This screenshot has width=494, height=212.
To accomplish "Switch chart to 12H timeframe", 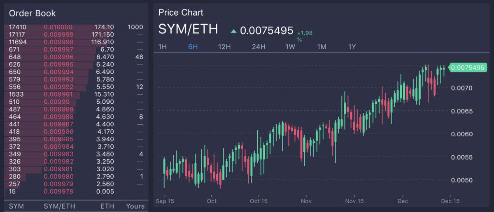I will [x=224, y=47].
